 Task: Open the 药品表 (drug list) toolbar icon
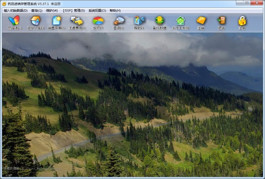pos(14,22)
